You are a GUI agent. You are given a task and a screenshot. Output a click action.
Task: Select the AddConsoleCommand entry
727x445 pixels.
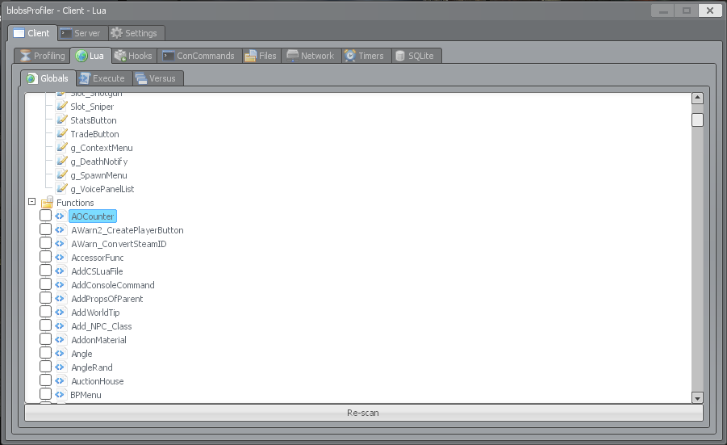pos(113,285)
